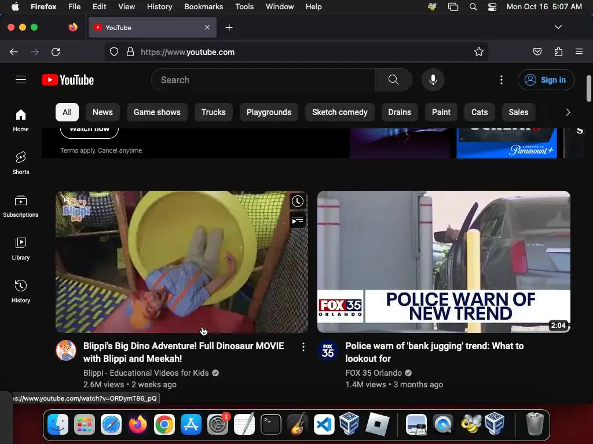Select the All filter chip
This screenshot has width=593, height=444.
(67, 112)
